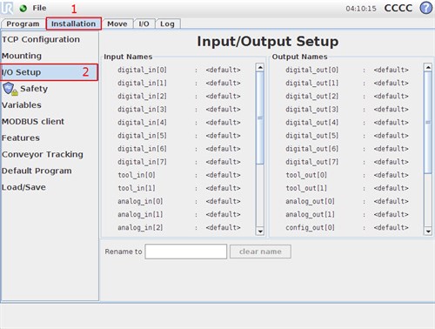Click the 04:10:15 clock display
435x329 pixels.
[361, 9]
